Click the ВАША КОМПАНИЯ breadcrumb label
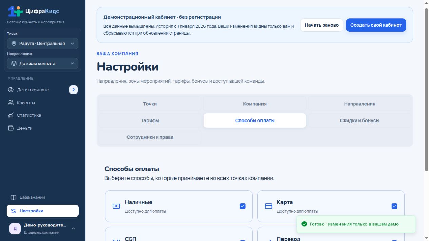 pyautogui.click(x=117, y=54)
